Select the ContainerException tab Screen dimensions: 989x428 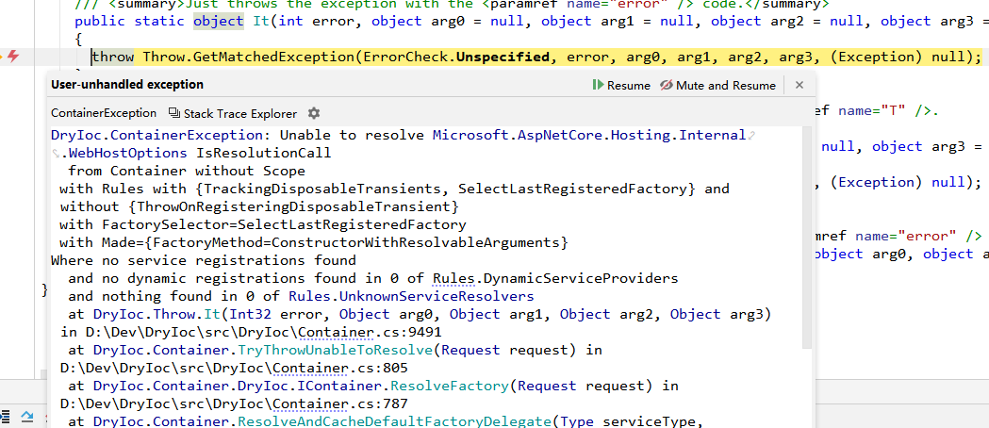point(104,113)
